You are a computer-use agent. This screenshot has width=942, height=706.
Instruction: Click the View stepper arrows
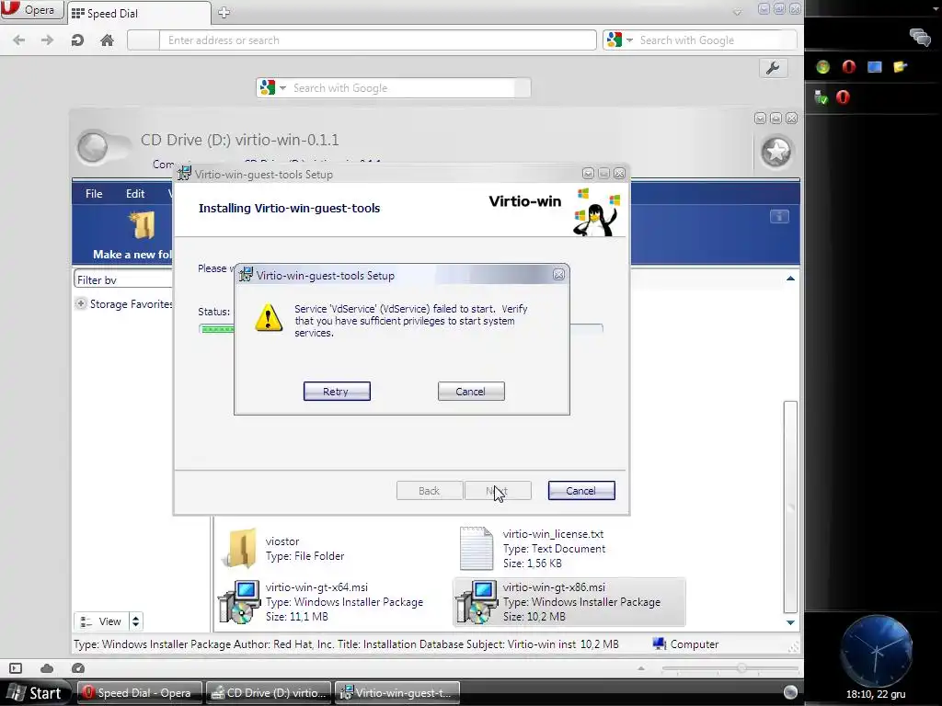(x=136, y=621)
